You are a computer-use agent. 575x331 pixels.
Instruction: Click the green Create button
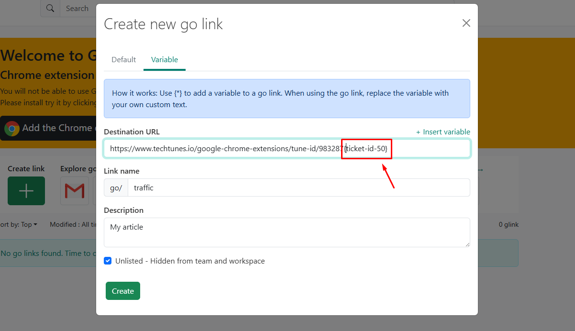click(123, 291)
